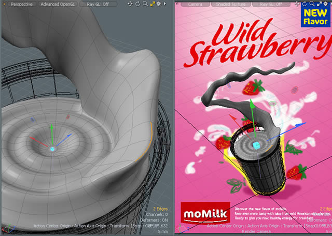Click the pan arrows icon in Camera viewport
The width and height of the screenshot is (332, 236).
click(297, 4)
